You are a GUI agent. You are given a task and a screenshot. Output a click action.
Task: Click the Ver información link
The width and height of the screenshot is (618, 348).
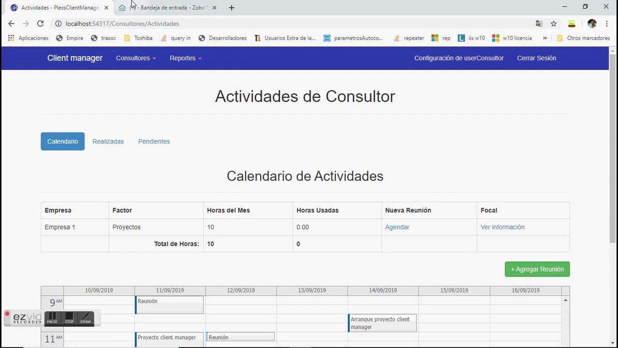[x=502, y=227]
